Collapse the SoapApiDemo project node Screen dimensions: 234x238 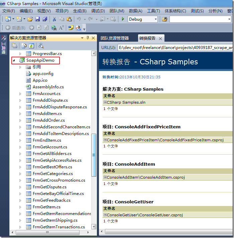pyautogui.click(x=14, y=61)
